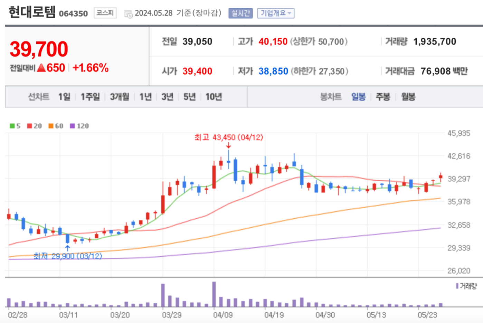Click the stock code 064350
Viewport: 483px width, 323px height.
point(73,14)
